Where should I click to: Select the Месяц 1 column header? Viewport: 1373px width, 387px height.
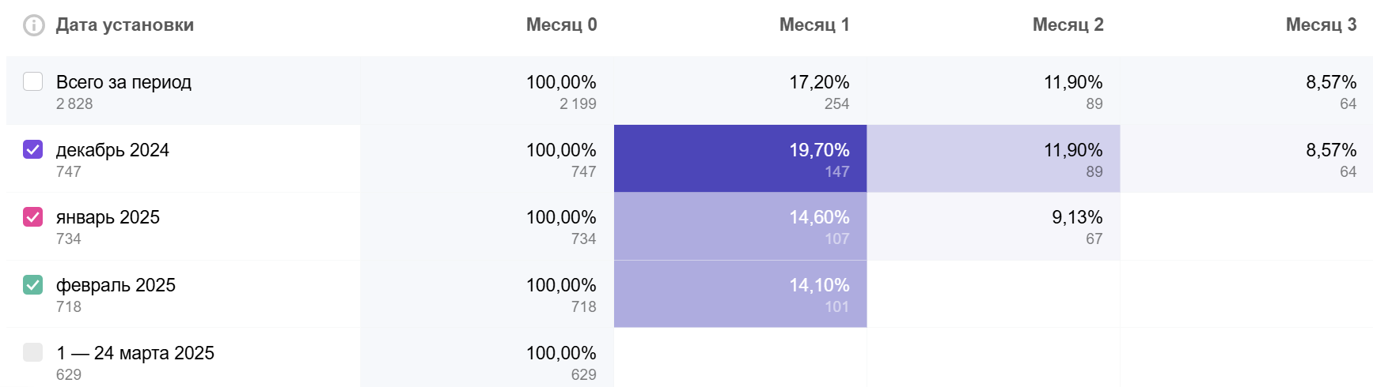coord(814,25)
